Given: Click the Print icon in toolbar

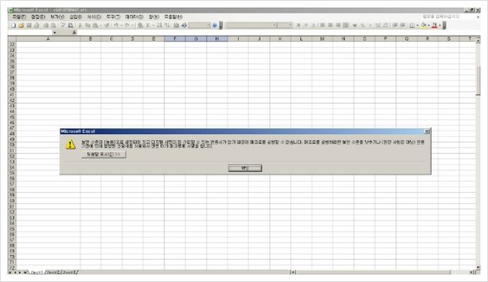Looking at the screenshot, I should tap(46, 25).
